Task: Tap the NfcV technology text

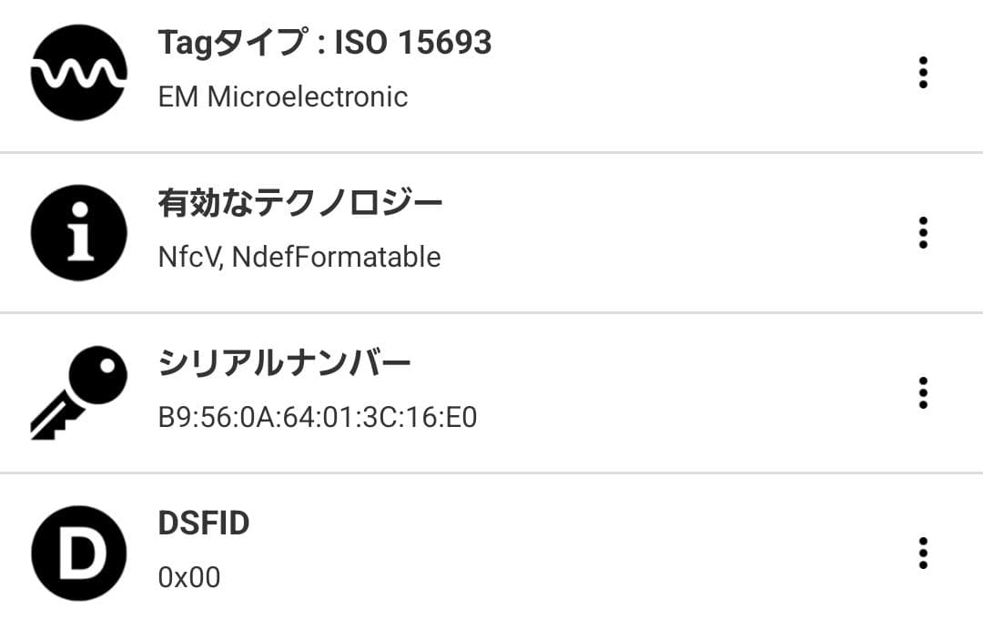Action: (x=188, y=258)
